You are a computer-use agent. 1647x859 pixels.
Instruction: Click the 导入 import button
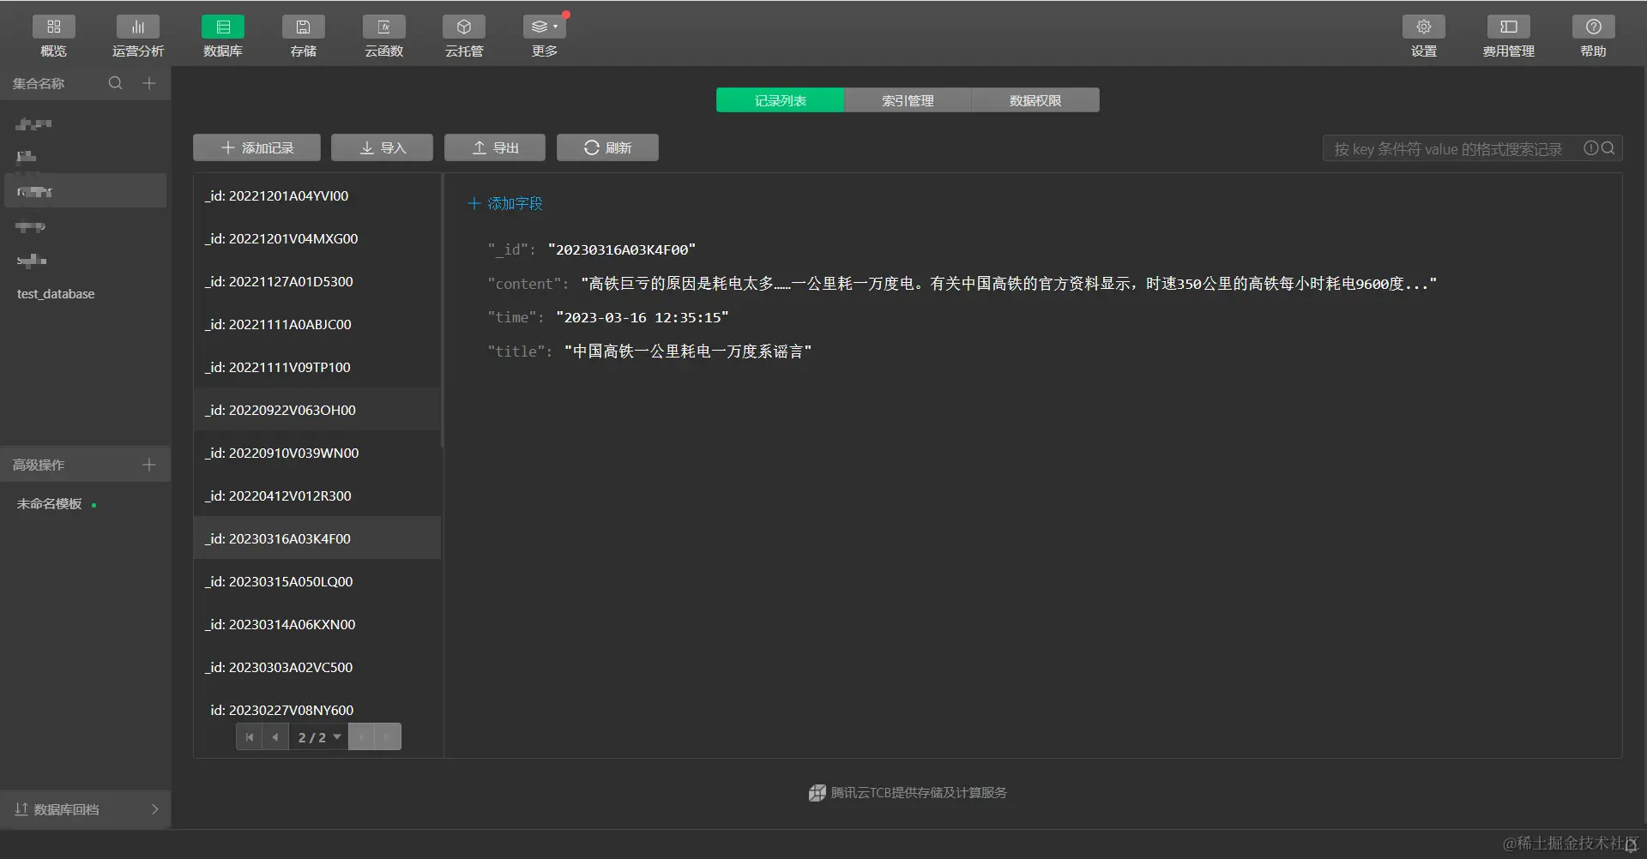[382, 147]
